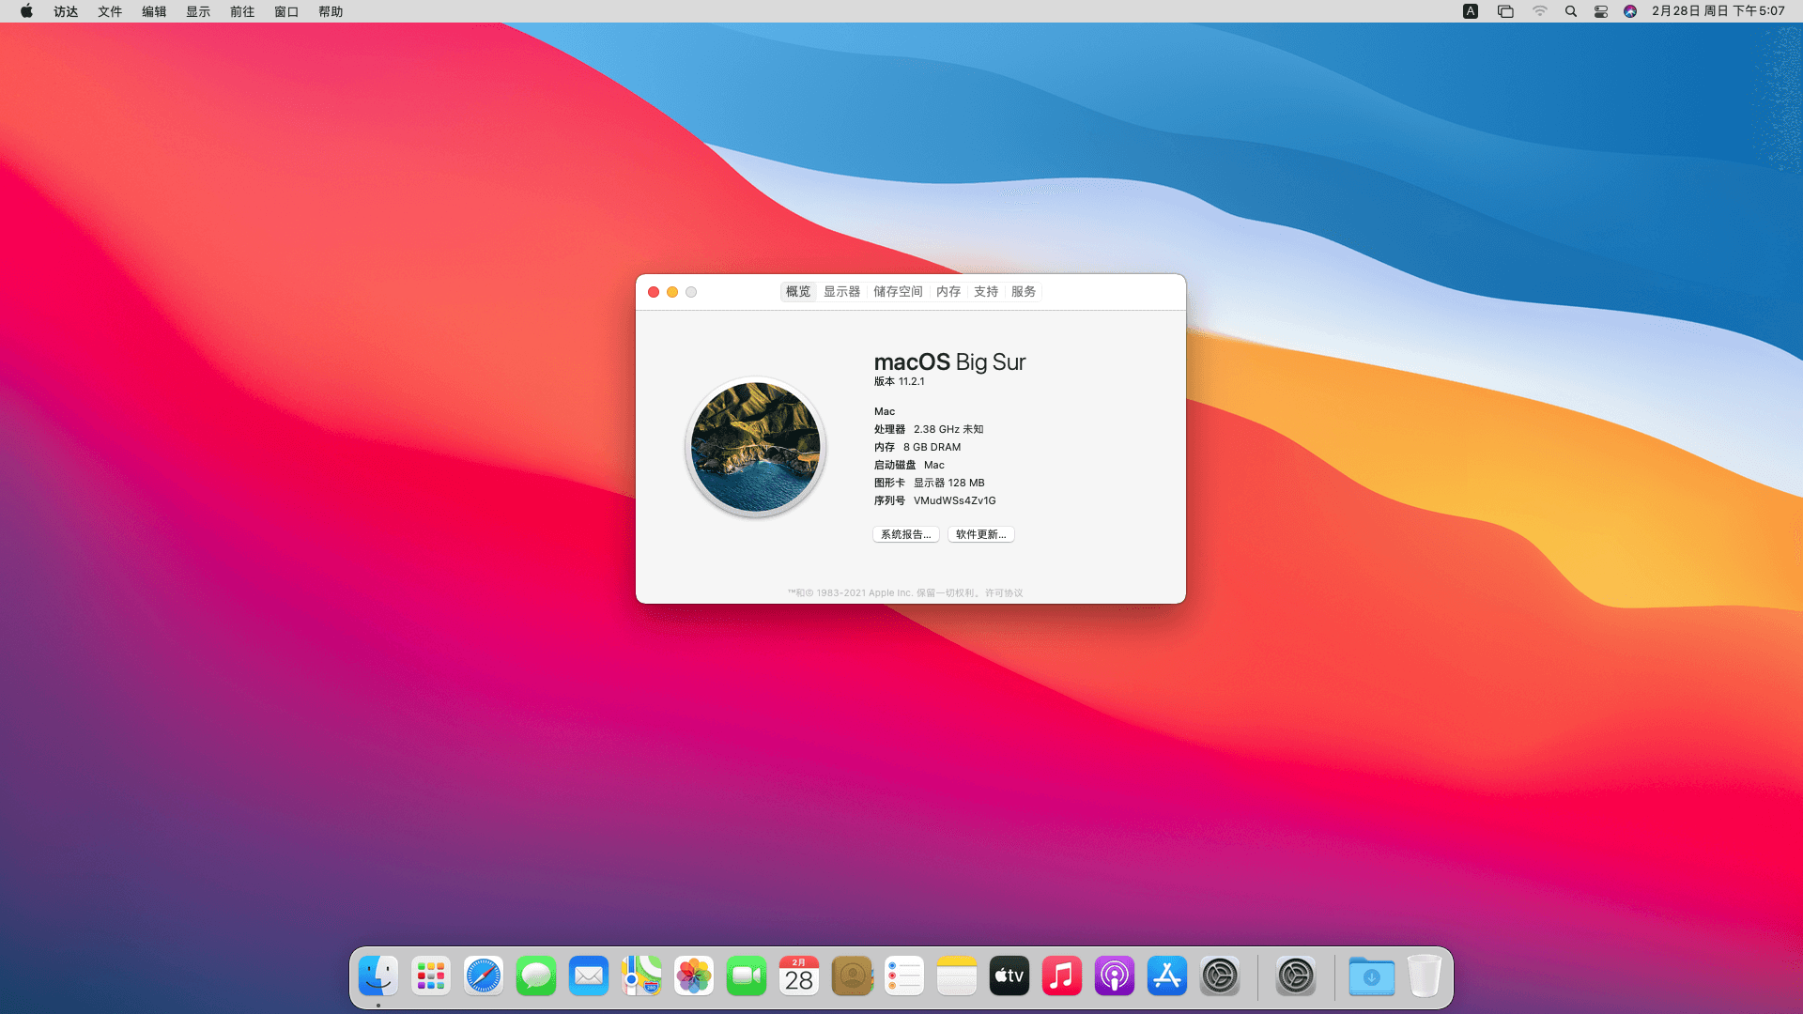Open System Preferences left of Dock divider

(x=1220, y=976)
